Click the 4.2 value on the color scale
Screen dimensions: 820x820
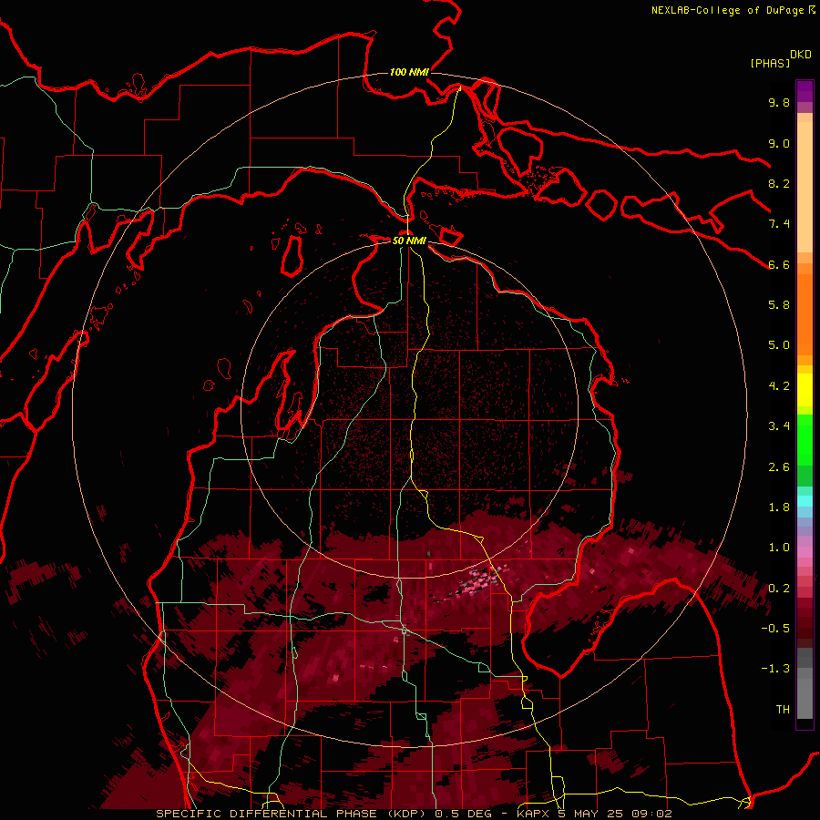point(779,386)
